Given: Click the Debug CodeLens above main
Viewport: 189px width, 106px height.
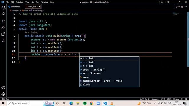Looking at the screenshot, I should (35, 32).
